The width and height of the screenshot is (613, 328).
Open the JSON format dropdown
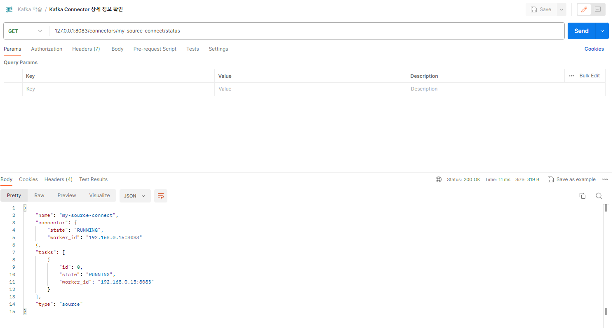135,196
